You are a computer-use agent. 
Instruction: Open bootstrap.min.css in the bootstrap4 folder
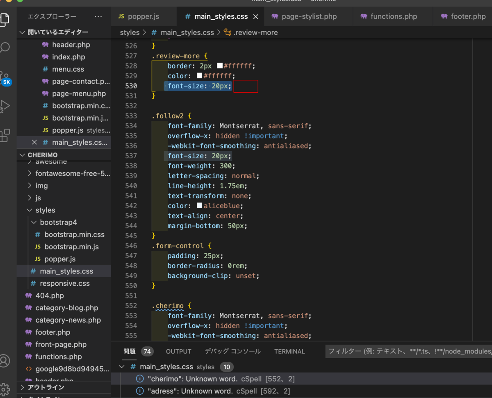point(74,235)
